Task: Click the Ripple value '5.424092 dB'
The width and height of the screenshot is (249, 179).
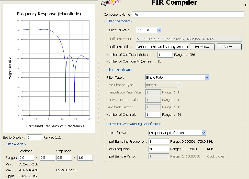Action: 27,176
